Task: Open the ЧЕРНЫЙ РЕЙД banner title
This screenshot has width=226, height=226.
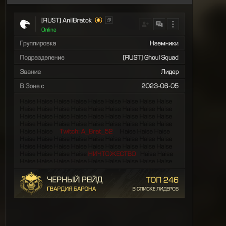Action: (74, 180)
